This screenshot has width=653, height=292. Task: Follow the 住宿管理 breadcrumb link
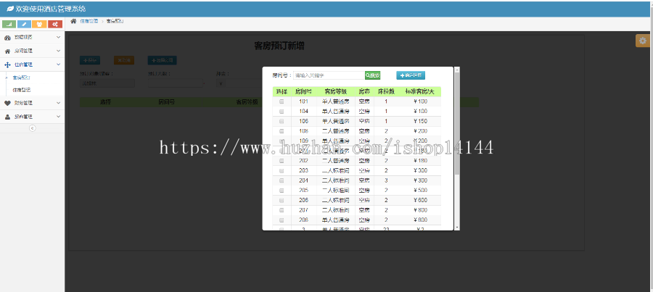tap(89, 21)
